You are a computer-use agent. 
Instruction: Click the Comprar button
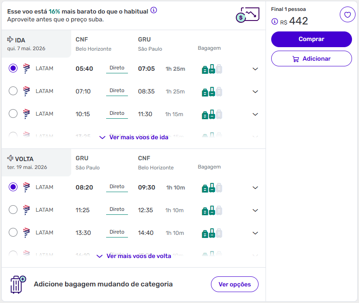click(x=311, y=39)
